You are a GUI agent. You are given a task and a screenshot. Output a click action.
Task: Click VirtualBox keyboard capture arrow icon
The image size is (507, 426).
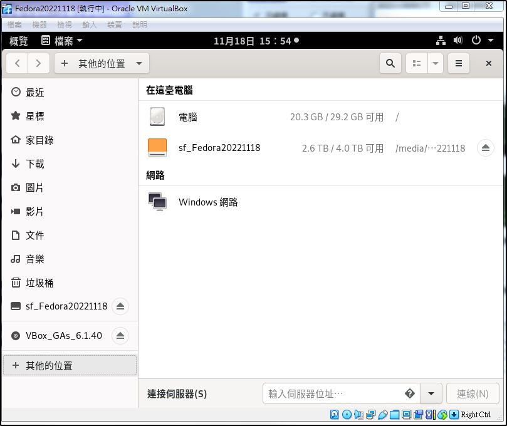coord(454,414)
